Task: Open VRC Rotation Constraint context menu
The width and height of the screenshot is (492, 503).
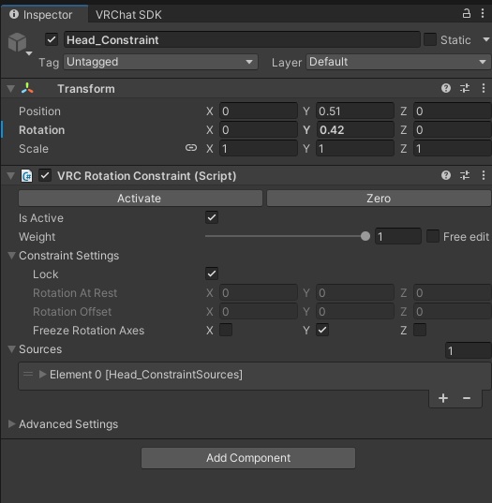Action: click(x=484, y=175)
